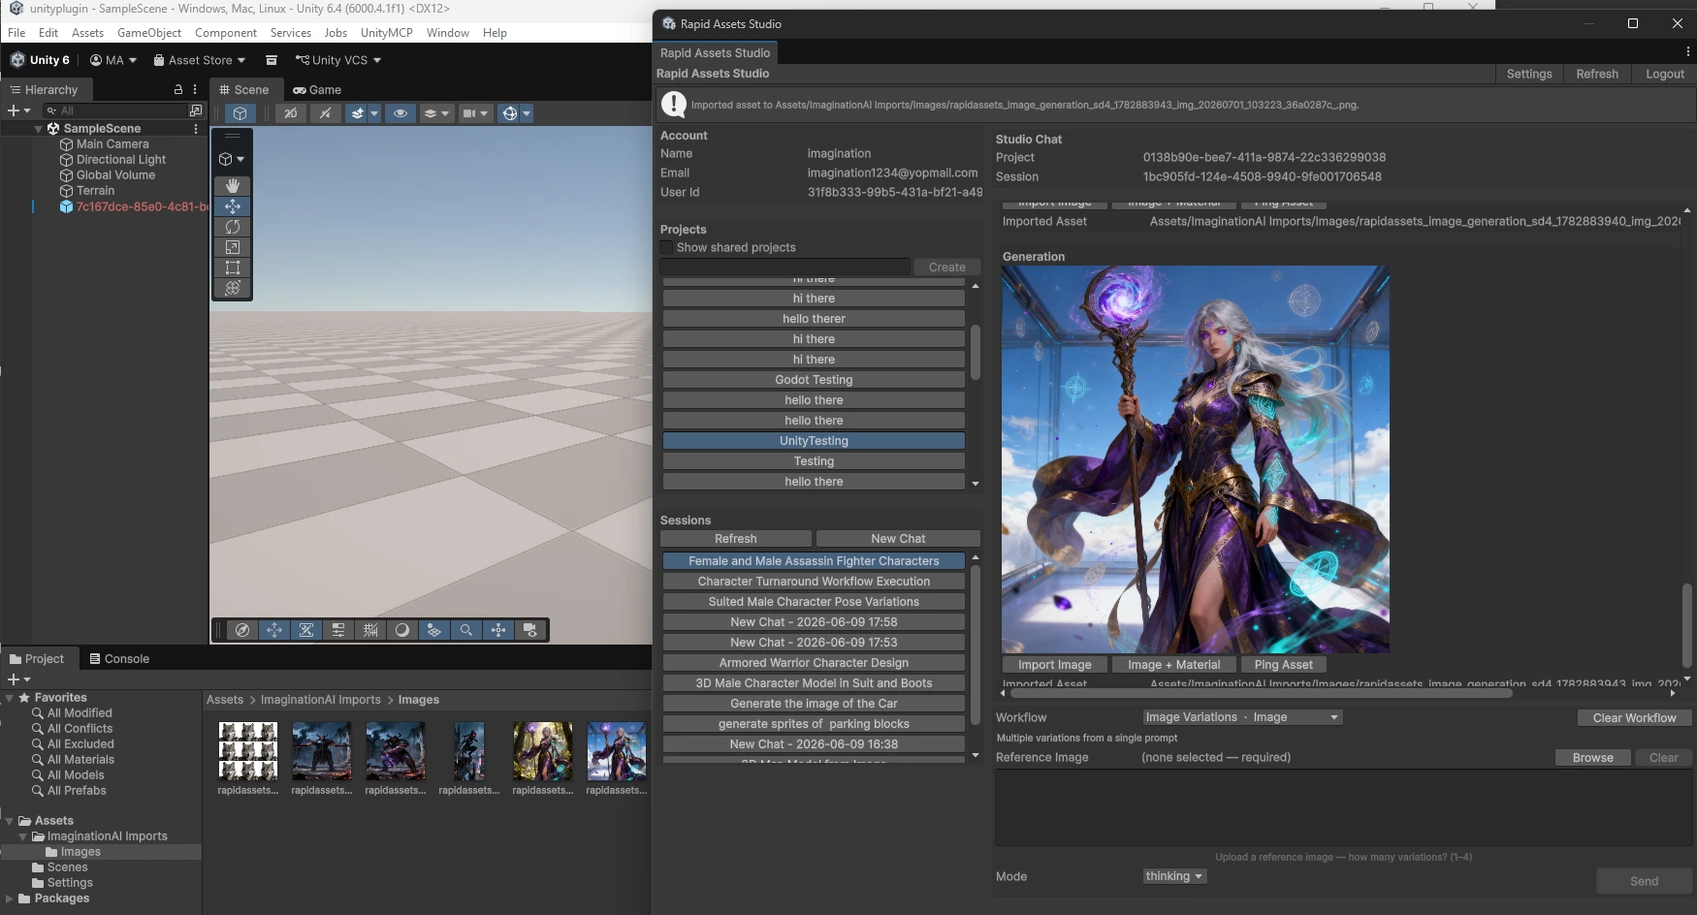Open the Workflow Image Variations dropdown

coord(1242,717)
